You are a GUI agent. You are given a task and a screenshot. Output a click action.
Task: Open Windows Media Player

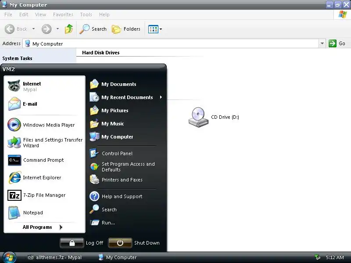coord(44,125)
